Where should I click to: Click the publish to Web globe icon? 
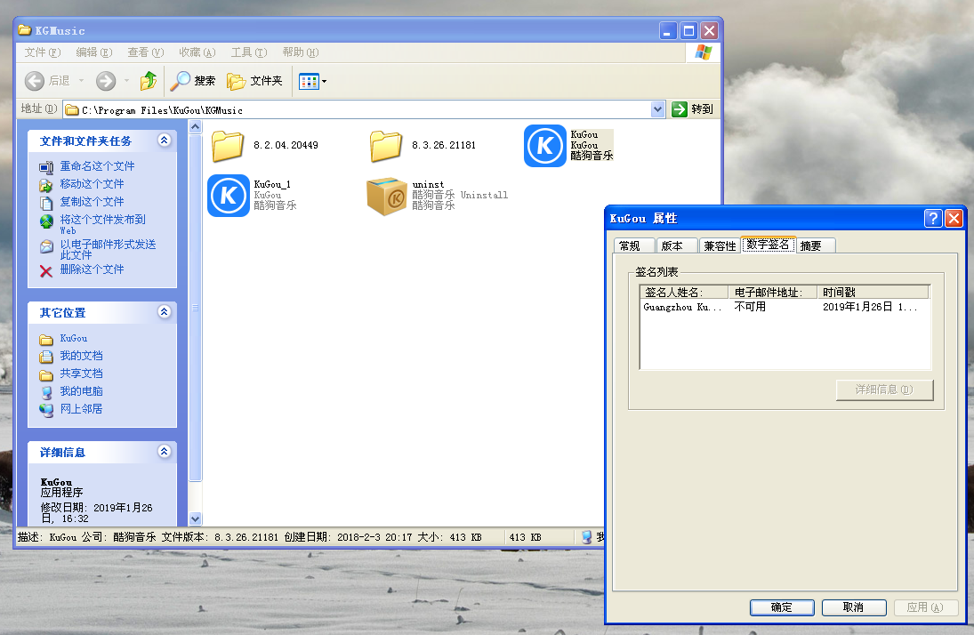(46, 221)
